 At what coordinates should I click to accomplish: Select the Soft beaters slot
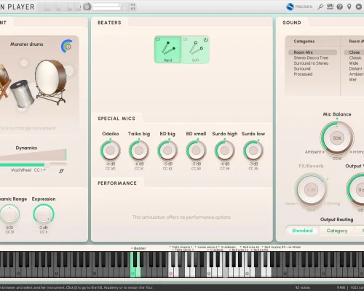click(x=195, y=49)
